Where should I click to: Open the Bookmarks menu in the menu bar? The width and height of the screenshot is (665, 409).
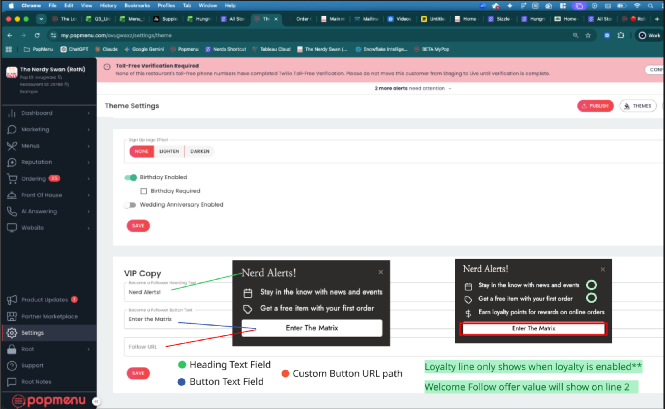coord(137,6)
